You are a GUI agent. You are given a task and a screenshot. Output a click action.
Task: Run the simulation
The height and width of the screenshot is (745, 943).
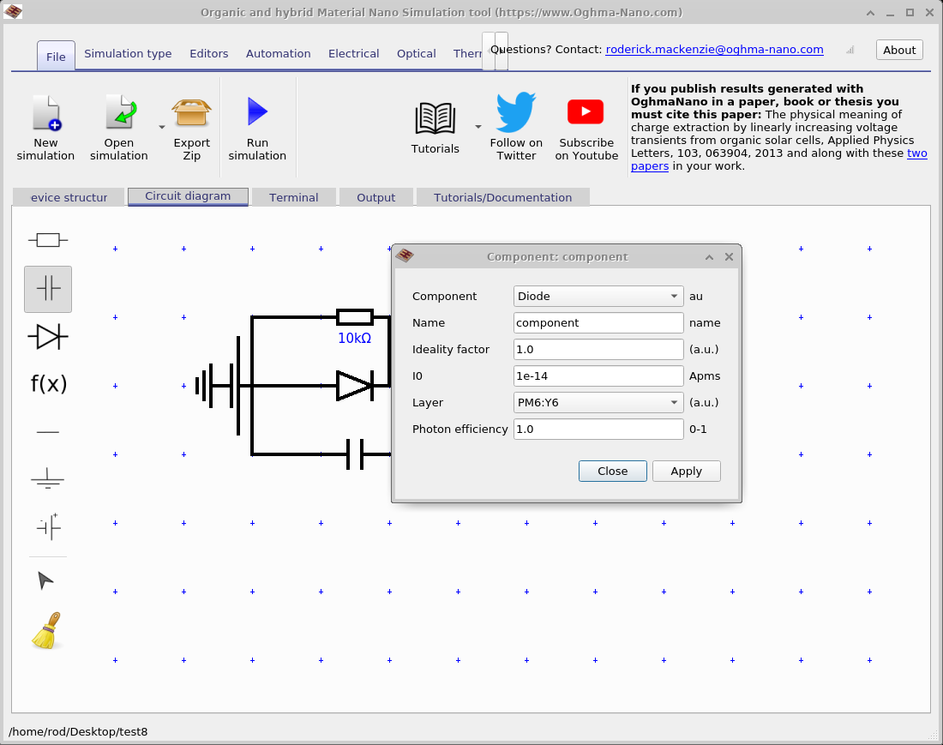257,124
